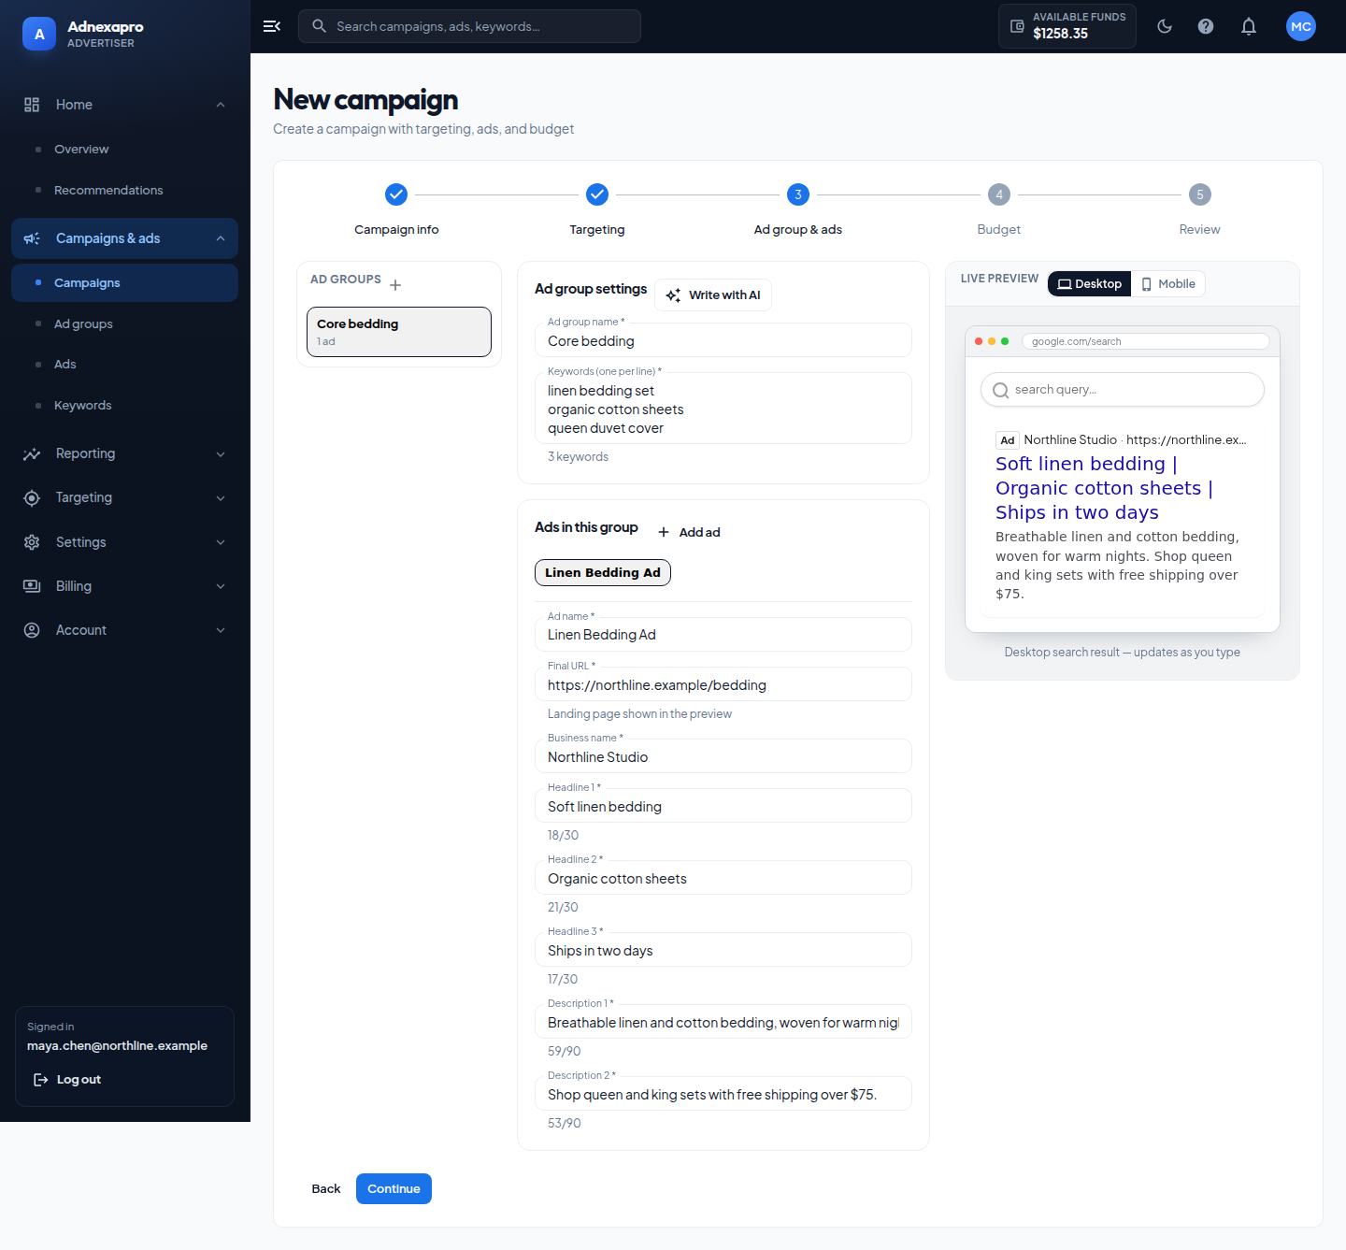The image size is (1346, 1250).
Task: Select the Core bedding ad group card
Action: [x=399, y=332]
